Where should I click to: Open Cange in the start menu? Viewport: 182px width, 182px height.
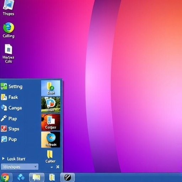point(11,108)
